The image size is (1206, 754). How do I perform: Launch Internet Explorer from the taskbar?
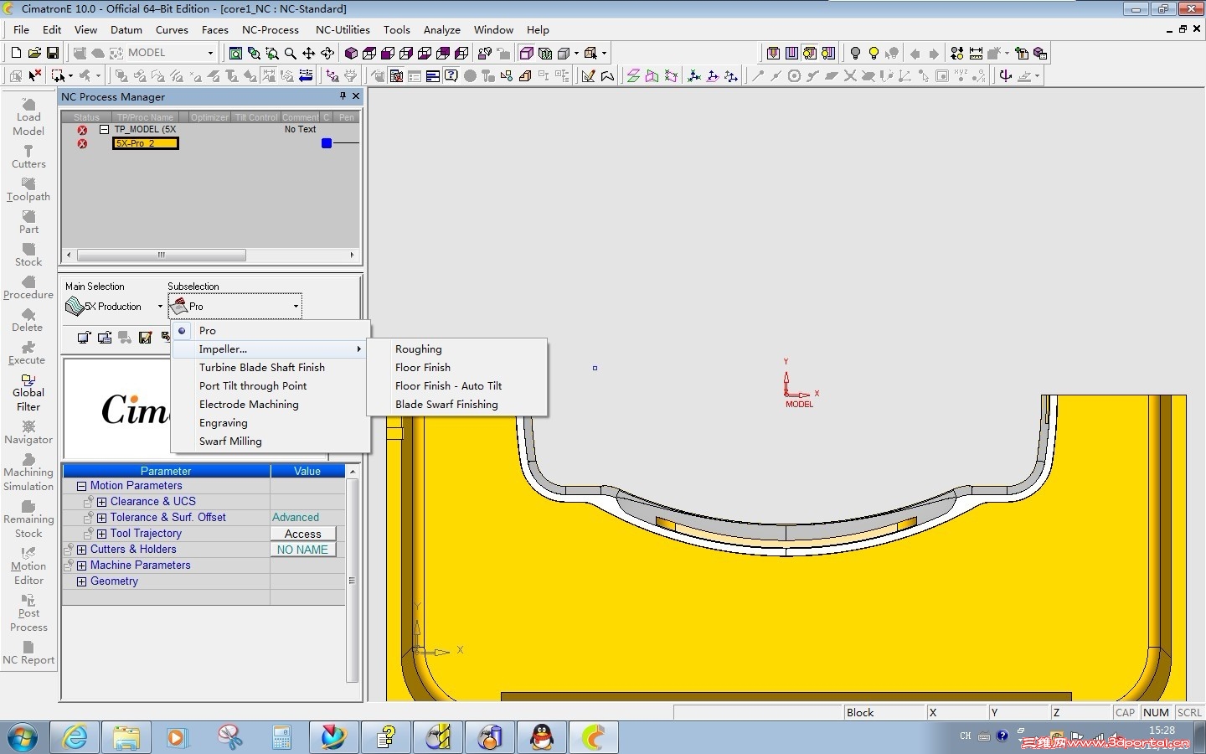pyautogui.click(x=75, y=737)
